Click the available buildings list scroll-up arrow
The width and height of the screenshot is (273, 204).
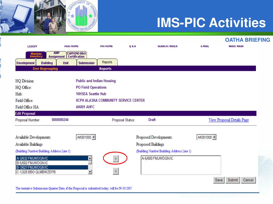point(90,158)
